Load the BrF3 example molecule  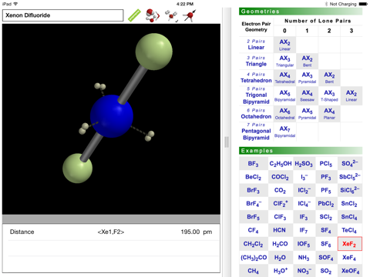[254, 190]
